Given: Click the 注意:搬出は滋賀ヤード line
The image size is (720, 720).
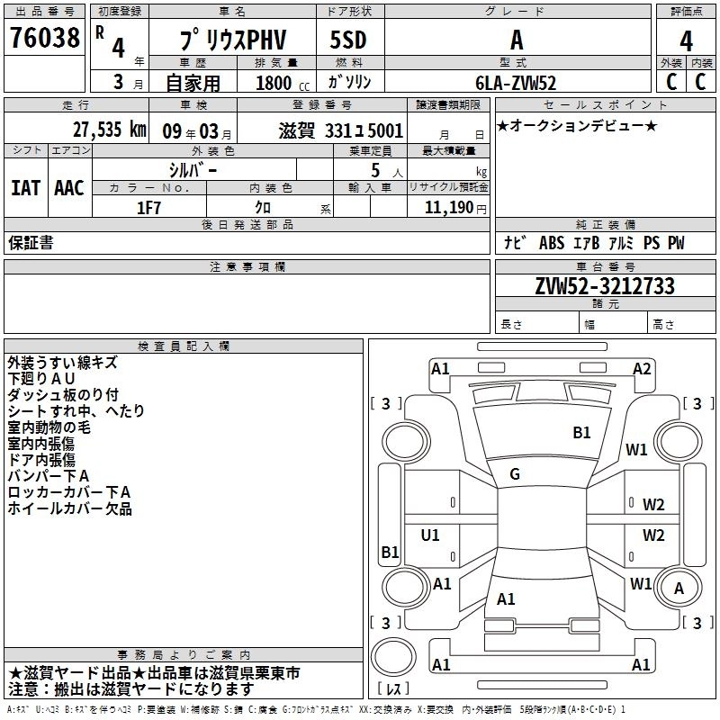Looking at the screenshot, I should (131, 688).
